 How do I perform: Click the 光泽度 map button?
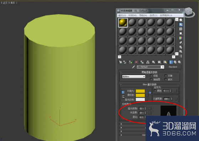[x=150, y=113]
